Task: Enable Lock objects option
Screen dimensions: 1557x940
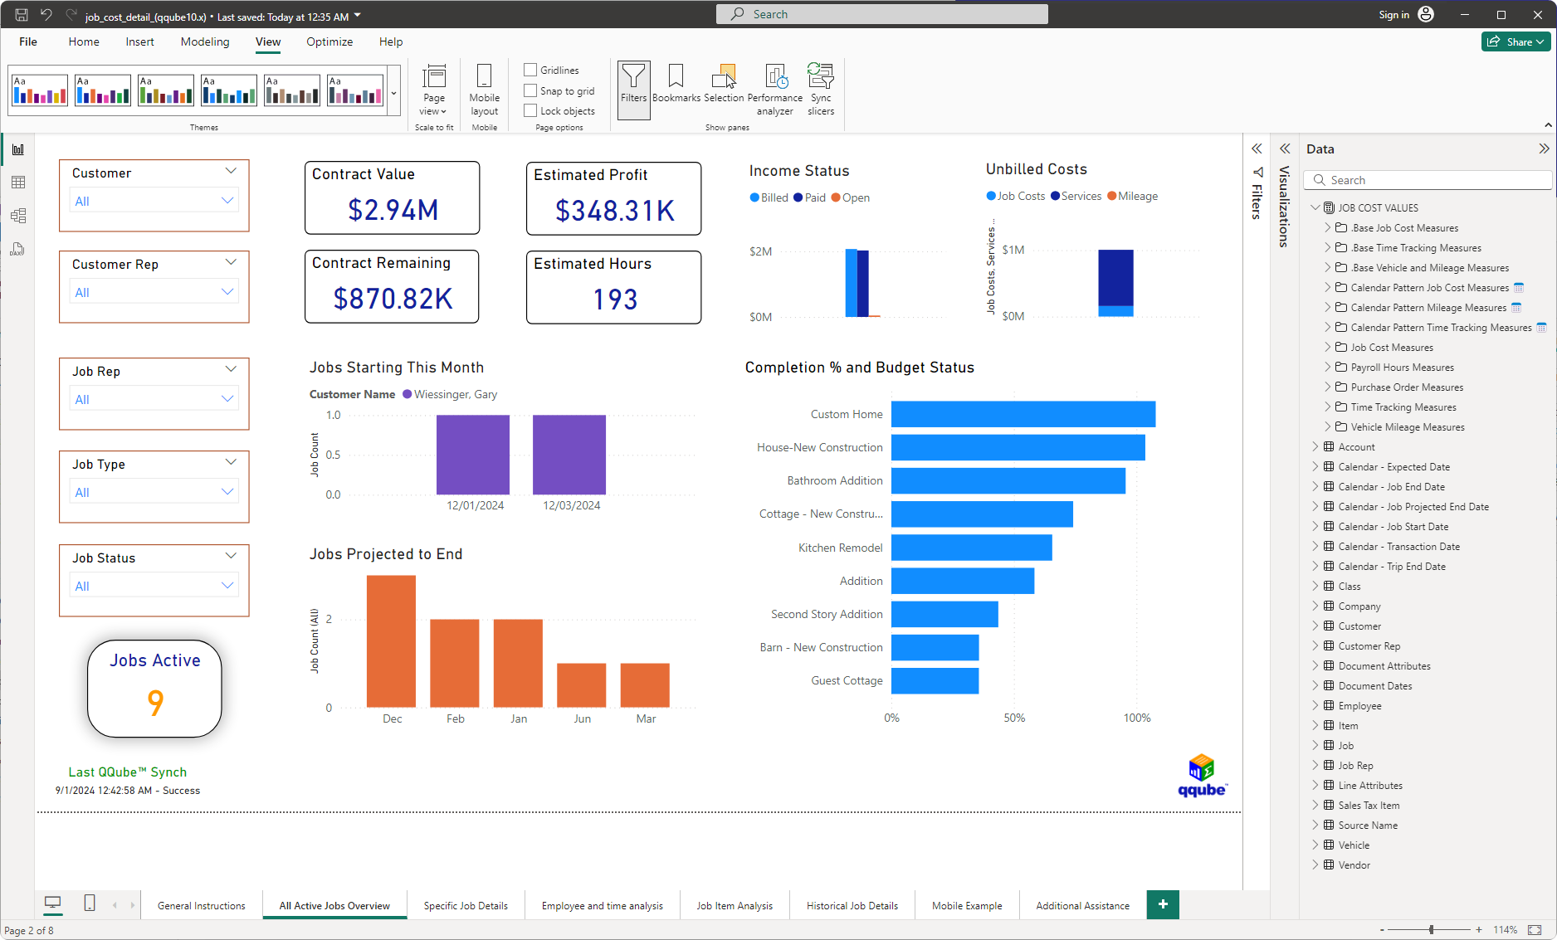Action: [530, 110]
